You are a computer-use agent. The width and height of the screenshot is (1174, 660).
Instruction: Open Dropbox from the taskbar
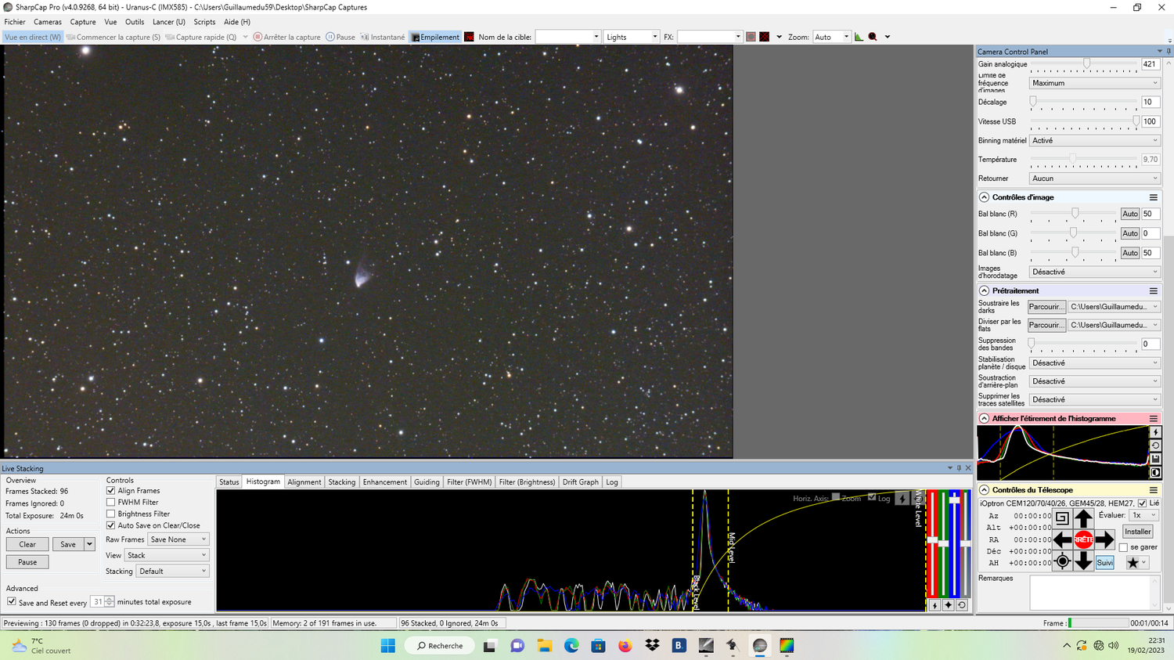pyautogui.click(x=651, y=646)
